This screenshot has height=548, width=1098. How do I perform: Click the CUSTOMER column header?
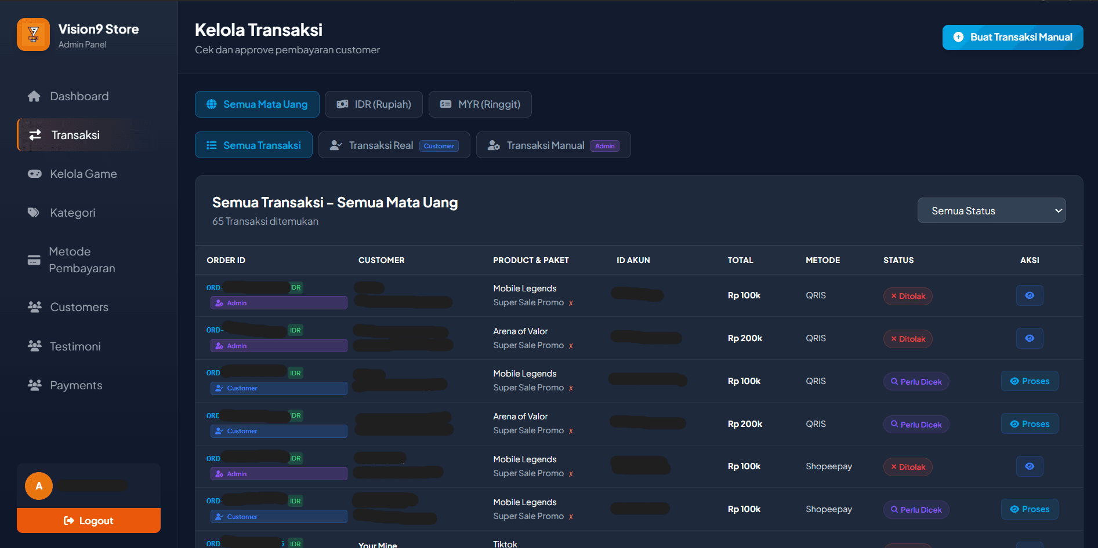(x=382, y=260)
